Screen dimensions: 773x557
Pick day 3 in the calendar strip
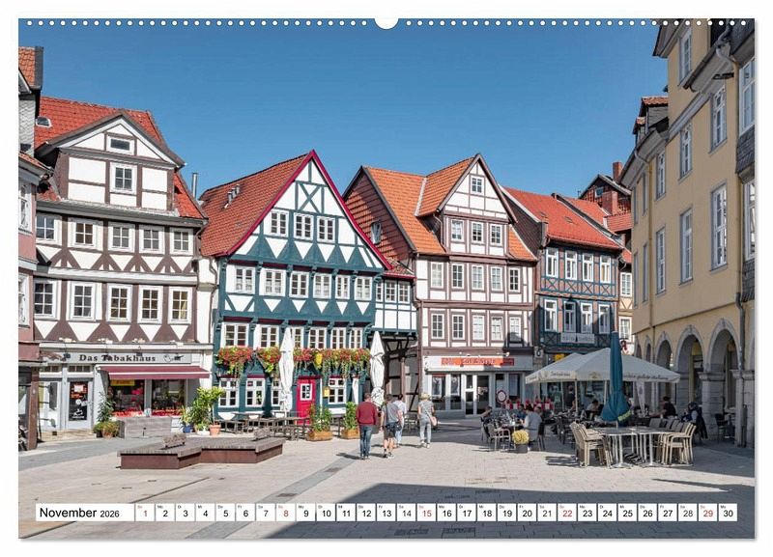(185, 513)
